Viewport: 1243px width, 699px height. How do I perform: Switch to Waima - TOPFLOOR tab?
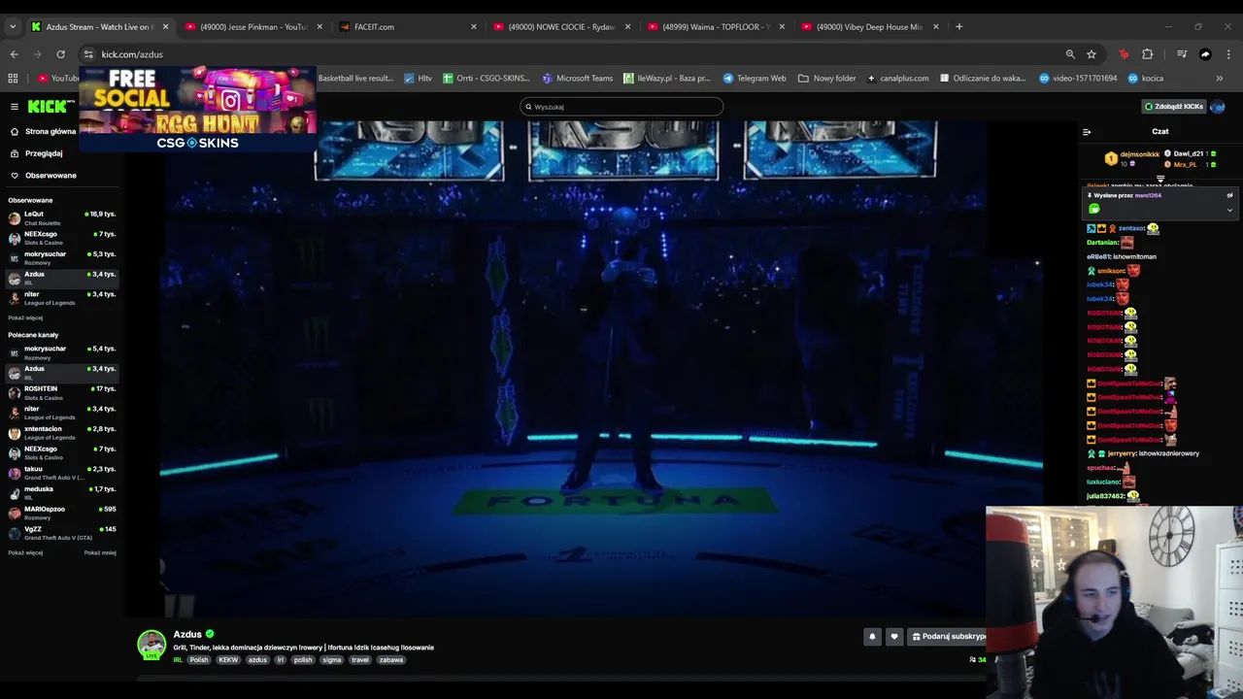716,27
